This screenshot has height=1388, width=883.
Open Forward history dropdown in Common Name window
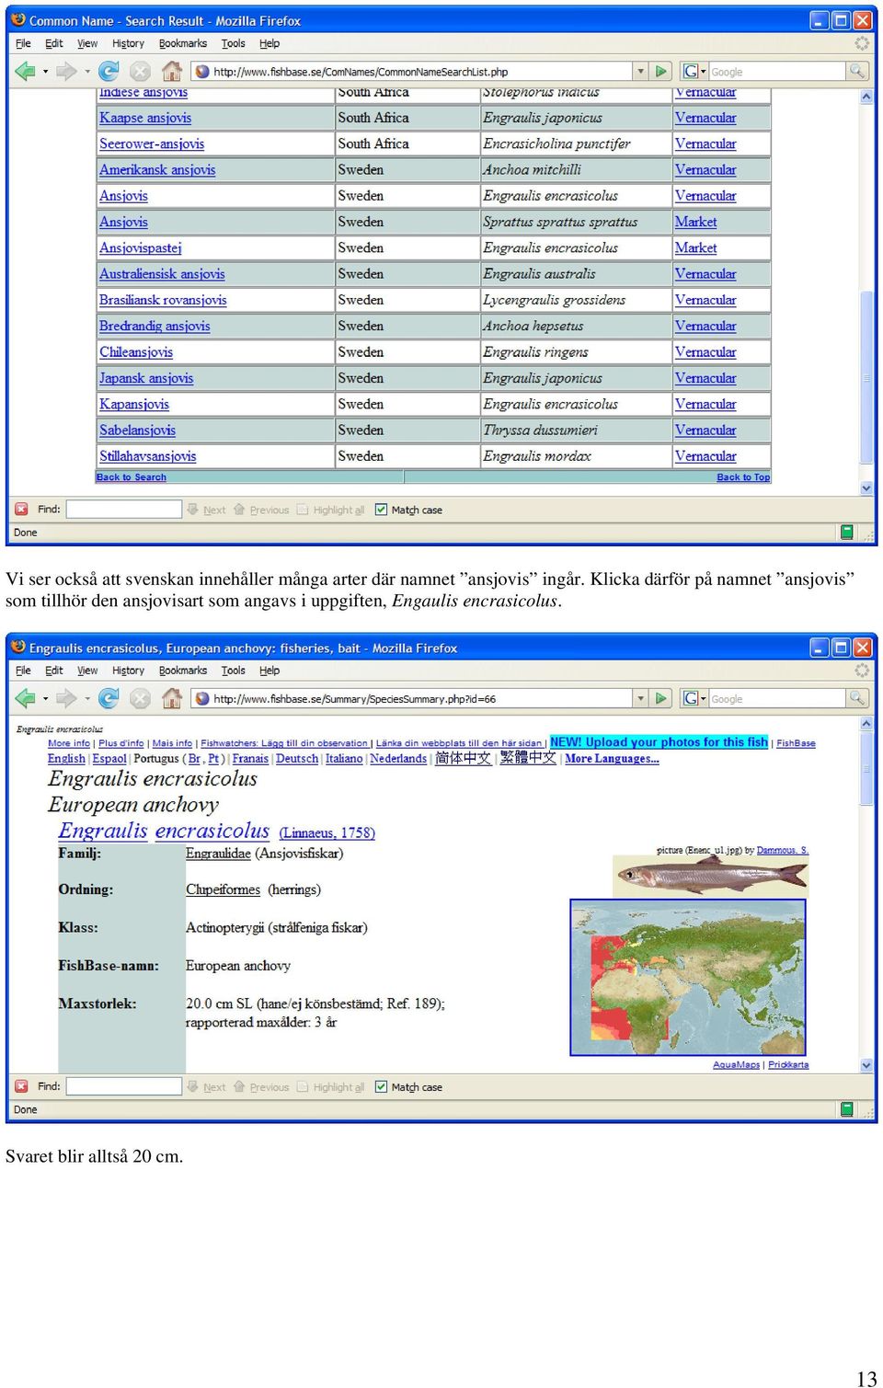pyautogui.click(x=87, y=72)
